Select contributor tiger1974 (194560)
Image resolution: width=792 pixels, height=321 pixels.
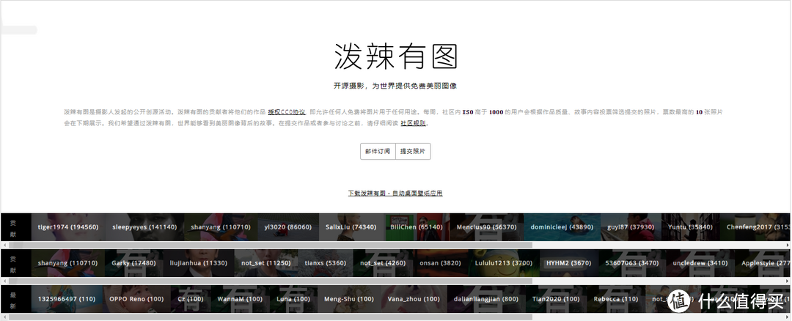(68, 227)
